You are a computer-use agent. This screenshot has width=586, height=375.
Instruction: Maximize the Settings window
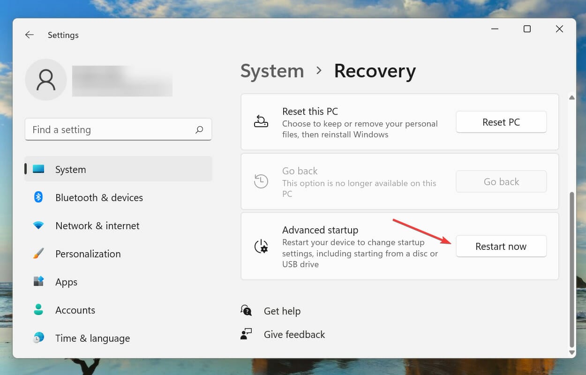pyautogui.click(x=527, y=29)
